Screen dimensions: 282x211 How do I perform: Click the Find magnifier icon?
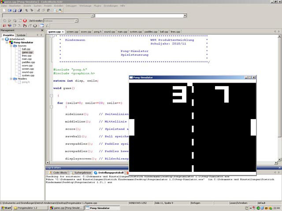55,11
